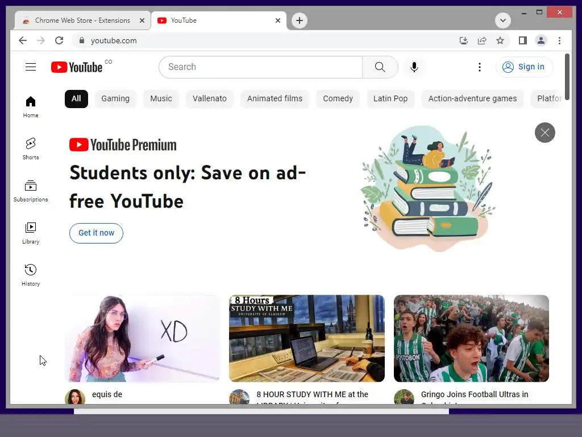Open channel avatar beside 'equis de'
This screenshot has height=437, width=582.
tap(74, 398)
